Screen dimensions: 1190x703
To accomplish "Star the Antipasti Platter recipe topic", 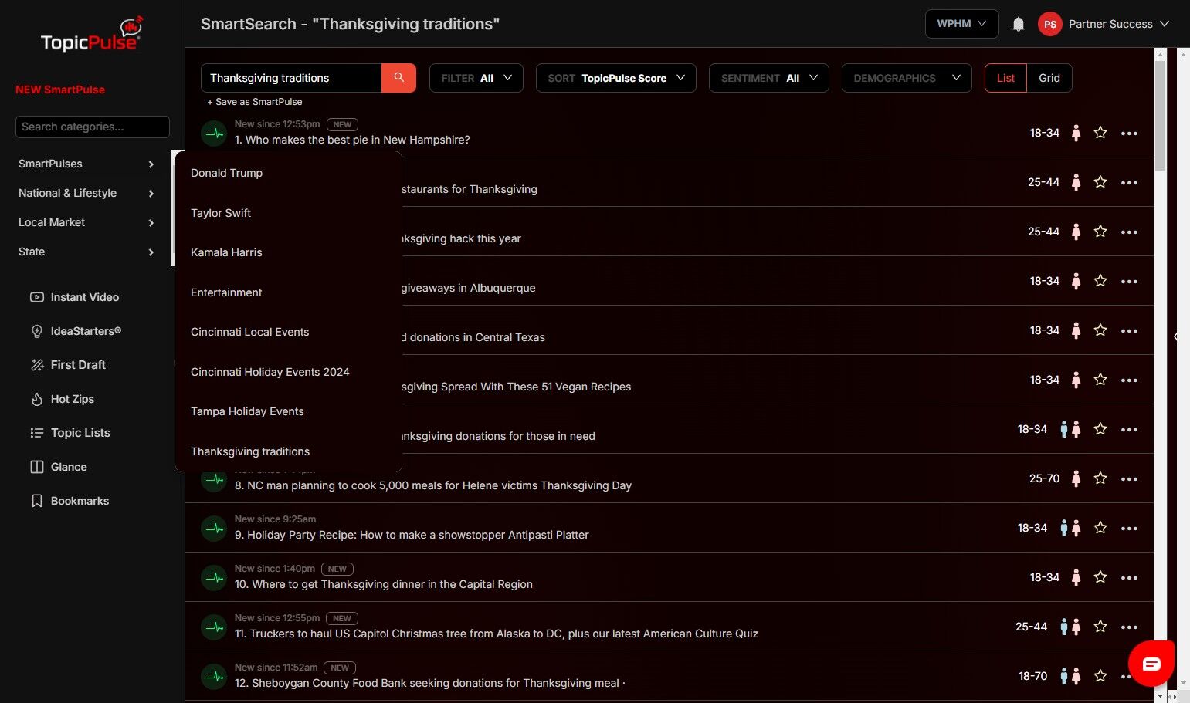I will [x=1100, y=528].
